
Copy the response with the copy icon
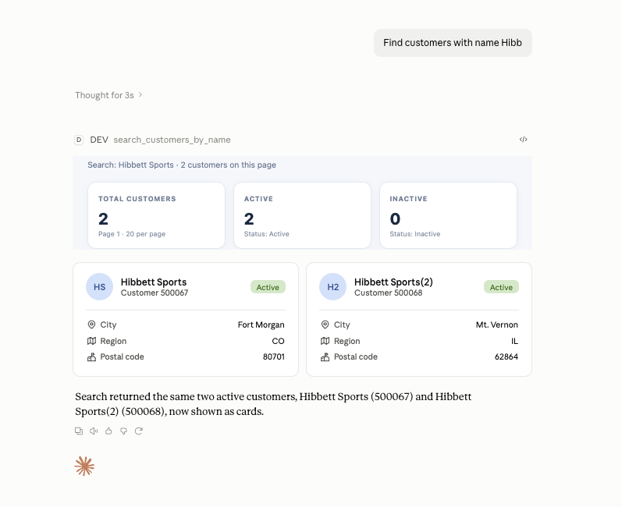pos(79,431)
